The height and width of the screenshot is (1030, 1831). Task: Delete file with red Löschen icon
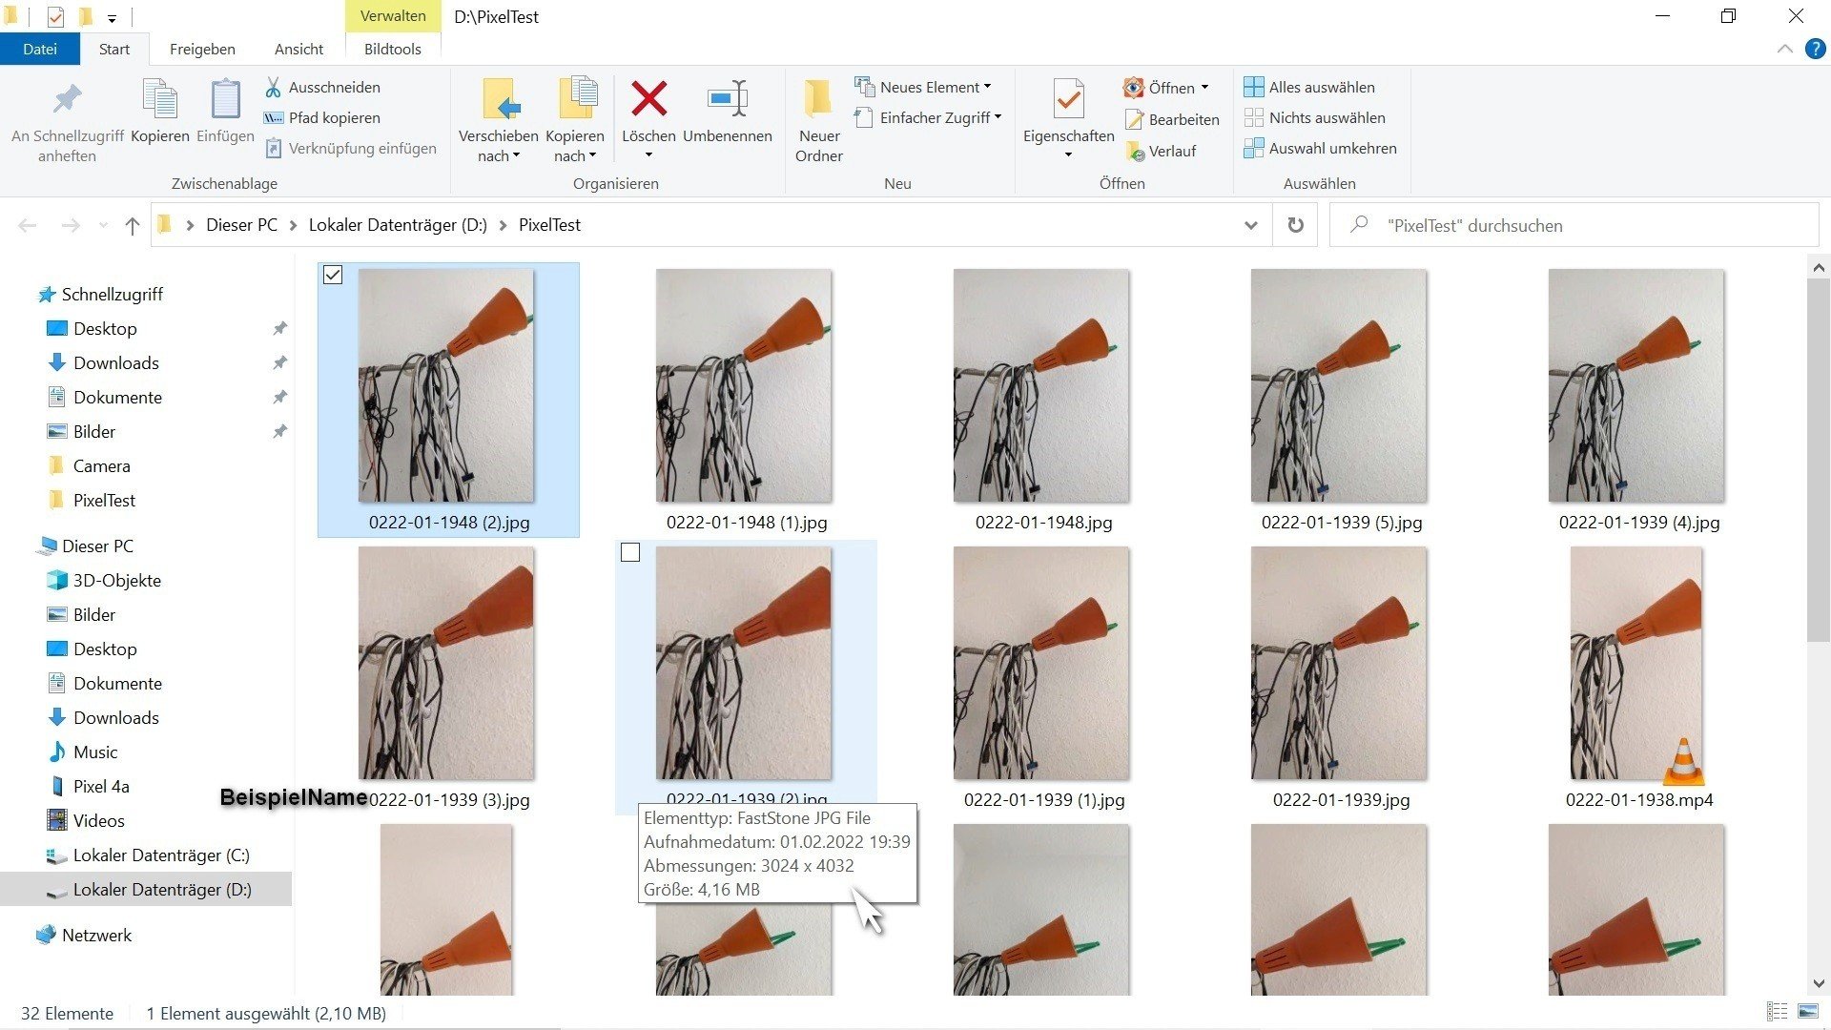648,99
